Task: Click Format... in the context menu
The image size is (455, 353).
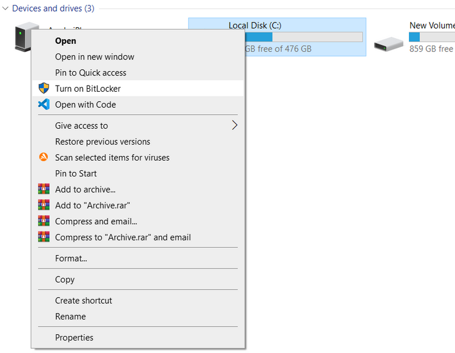Action: pyautogui.click(x=71, y=258)
